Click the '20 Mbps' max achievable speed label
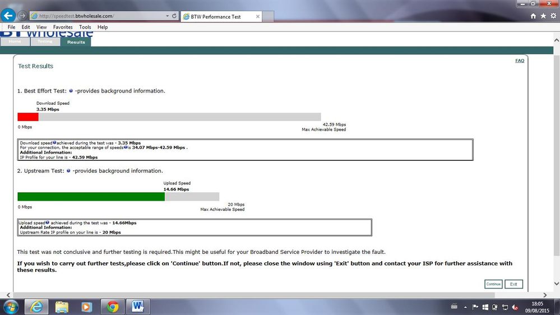The width and height of the screenshot is (560, 315). [x=236, y=205]
